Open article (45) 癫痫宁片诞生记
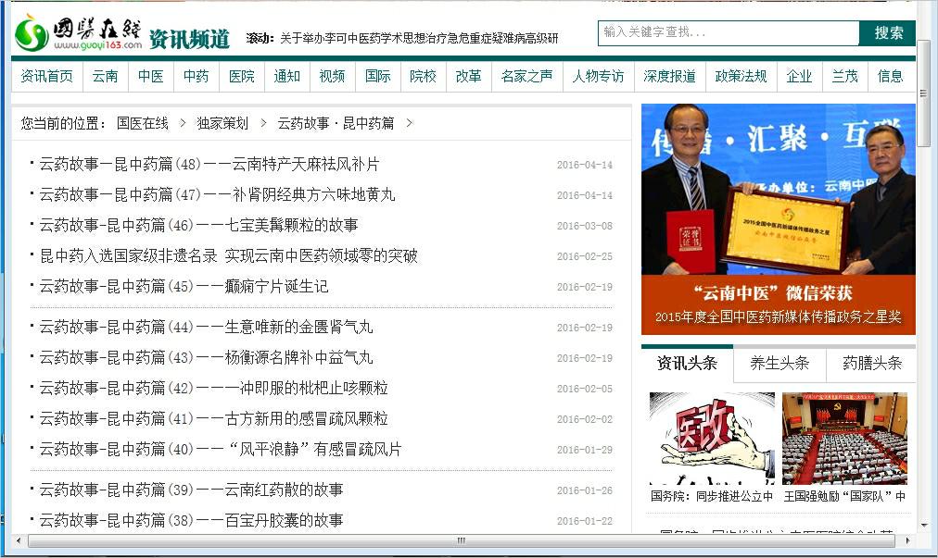The width and height of the screenshot is (938, 558). coord(184,286)
